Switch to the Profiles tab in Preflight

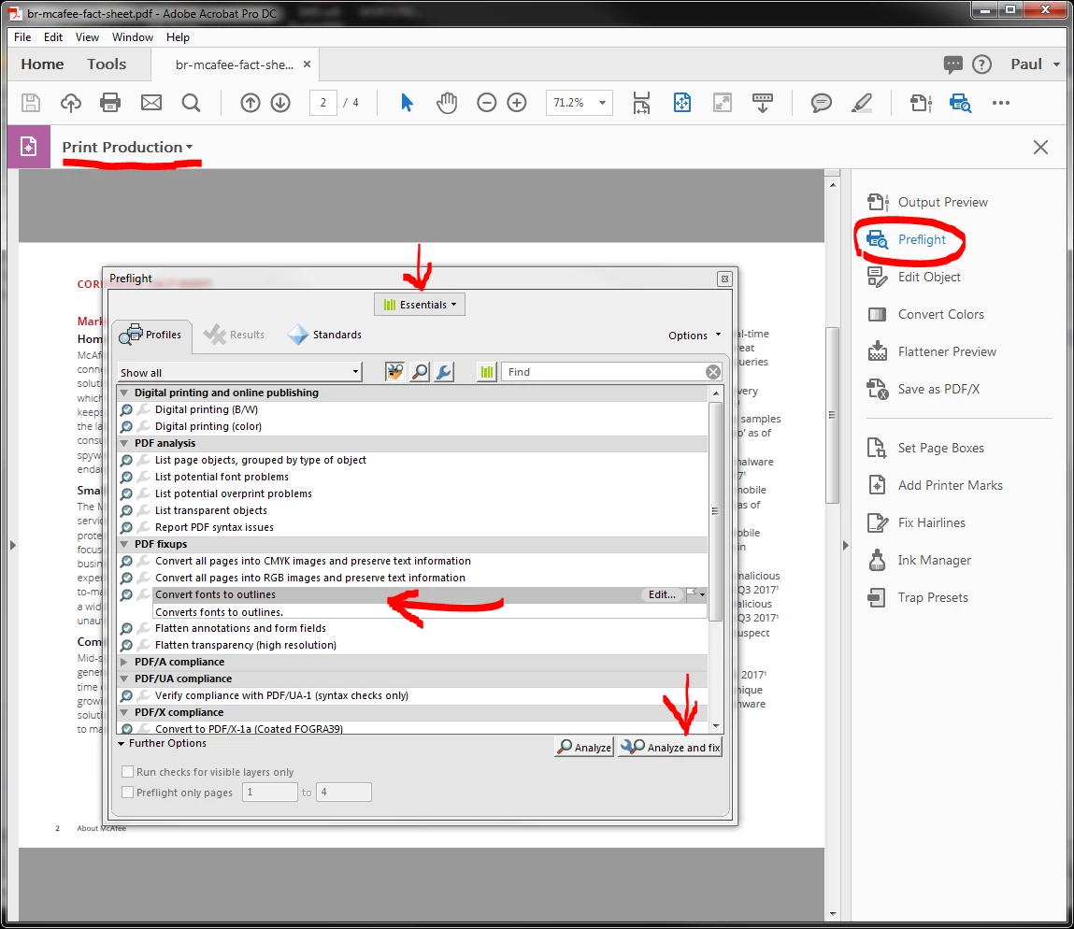150,335
